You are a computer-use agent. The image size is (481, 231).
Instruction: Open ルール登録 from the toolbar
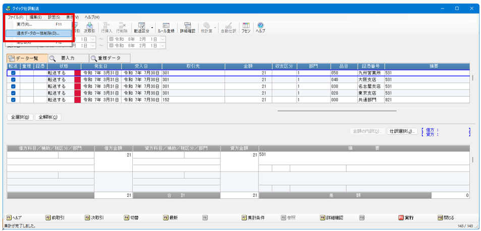(x=166, y=27)
